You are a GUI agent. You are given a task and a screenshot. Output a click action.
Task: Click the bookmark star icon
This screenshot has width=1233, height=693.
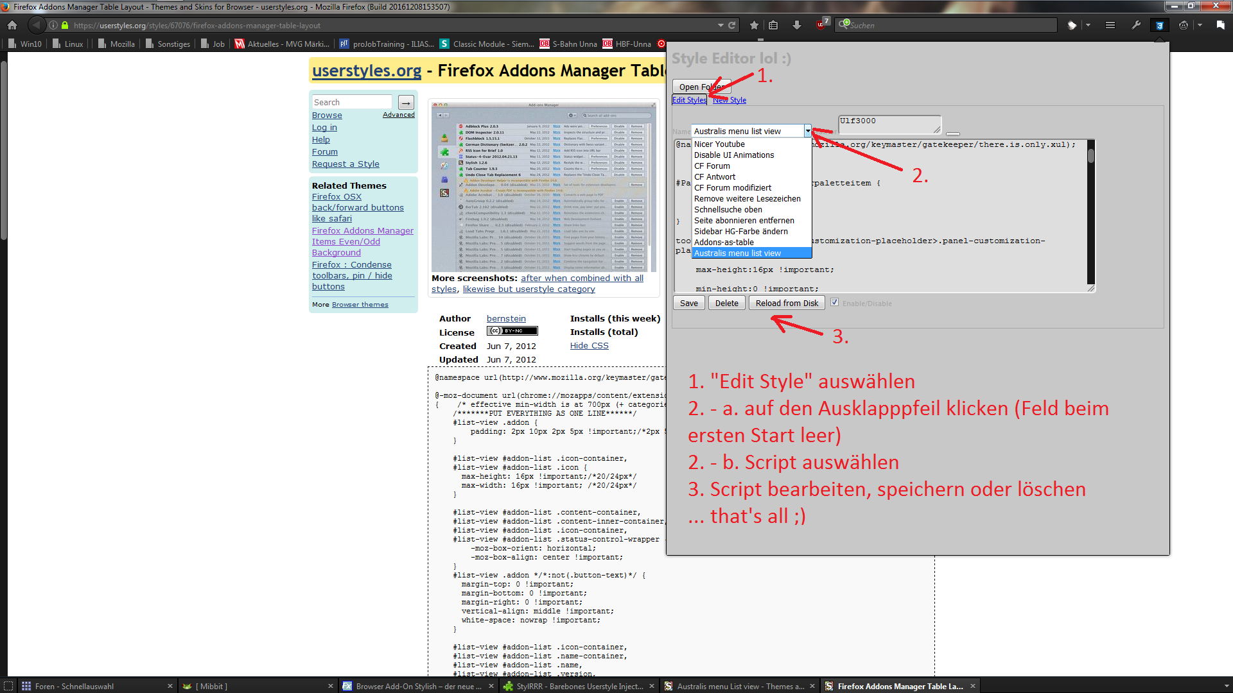click(754, 25)
